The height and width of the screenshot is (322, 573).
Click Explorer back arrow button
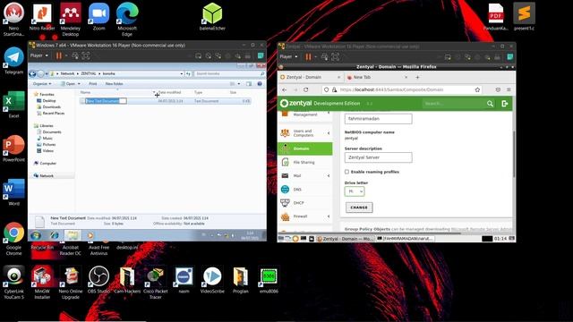pos(32,73)
